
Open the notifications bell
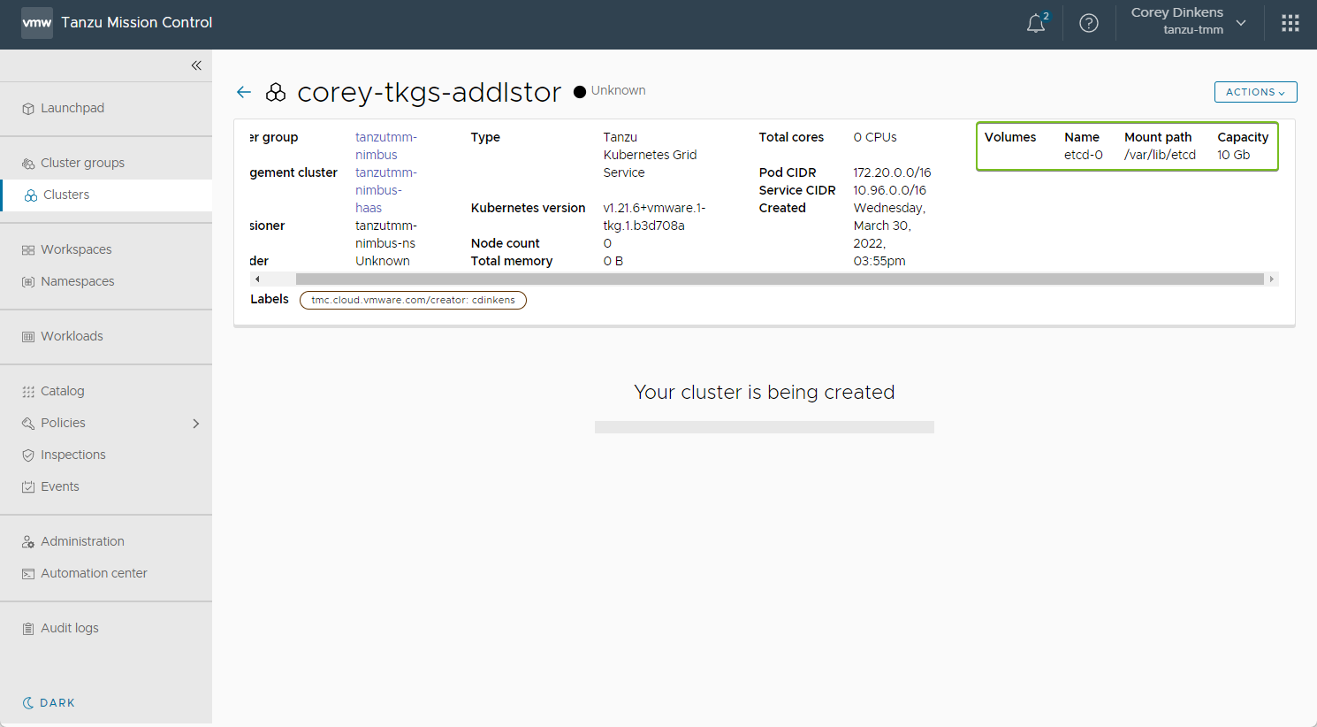[1037, 23]
